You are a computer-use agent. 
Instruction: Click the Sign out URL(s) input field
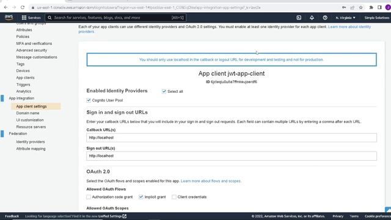232,156
